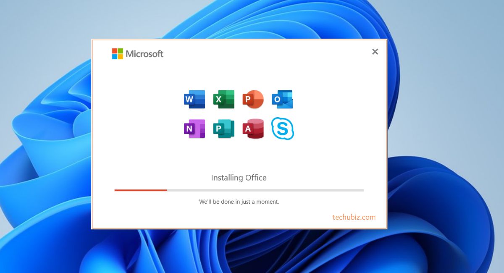Screen dimensions: 504x273
Task: Click the gray unfilled part of progress bar
Action: pos(265,190)
